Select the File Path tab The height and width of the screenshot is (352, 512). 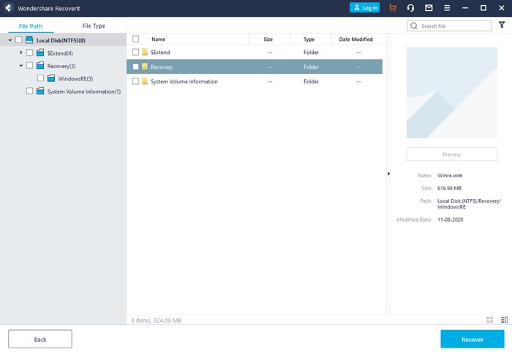click(x=31, y=26)
